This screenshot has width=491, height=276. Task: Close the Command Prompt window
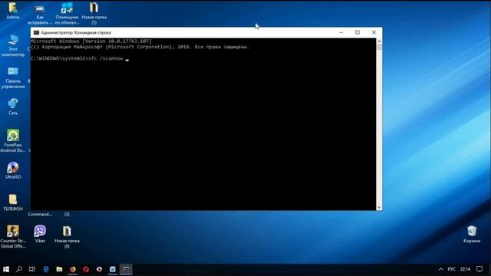(x=374, y=32)
